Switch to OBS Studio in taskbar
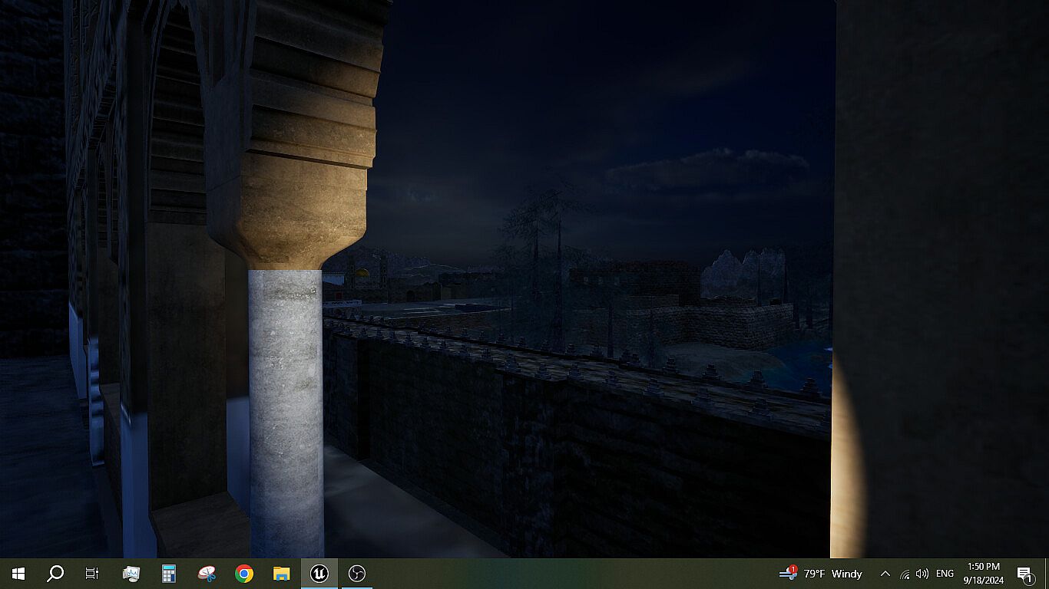Image resolution: width=1049 pixels, height=589 pixels. tap(357, 574)
